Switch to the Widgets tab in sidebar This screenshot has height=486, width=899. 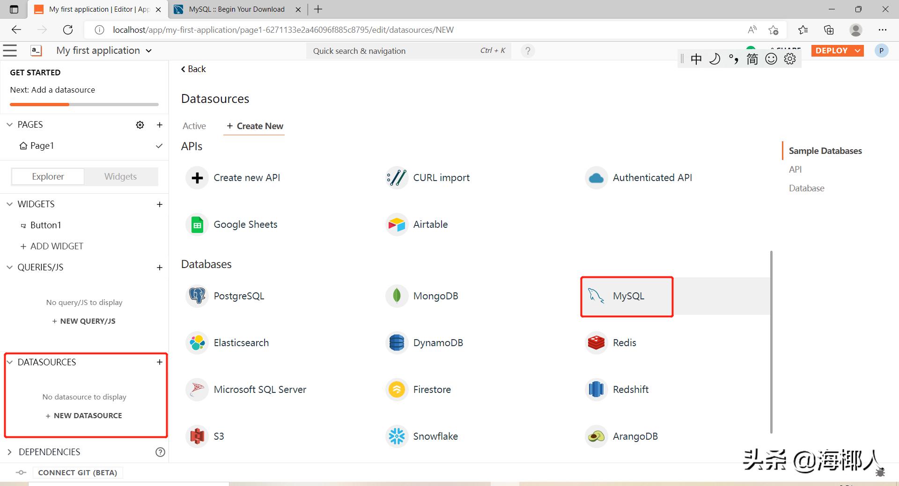click(120, 176)
